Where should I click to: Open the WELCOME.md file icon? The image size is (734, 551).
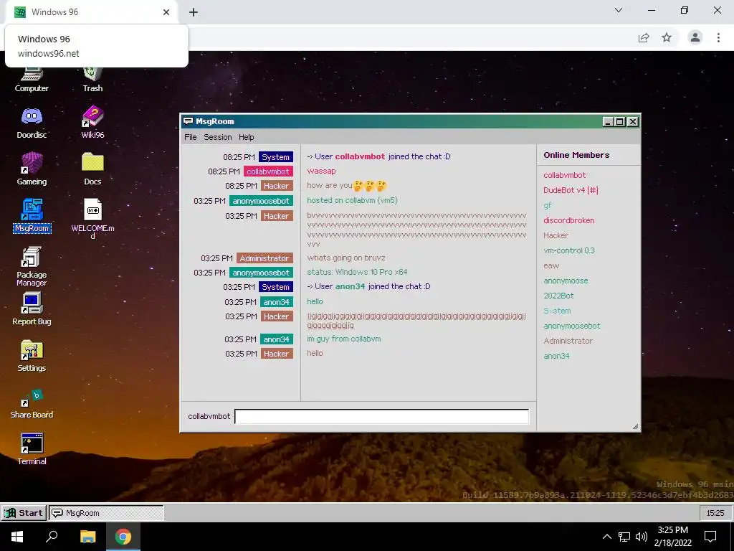point(92,218)
